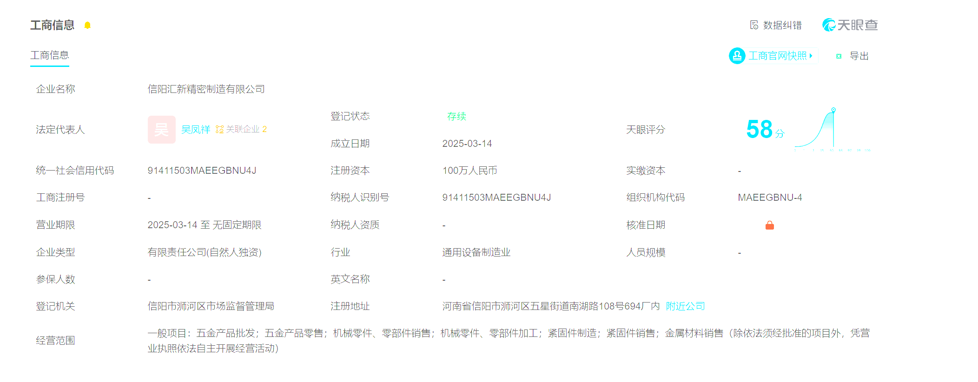Click the official snapshot stamp icon
Image resolution: width=978 pixels, height=382 pixels.
[x=737, y=56]
